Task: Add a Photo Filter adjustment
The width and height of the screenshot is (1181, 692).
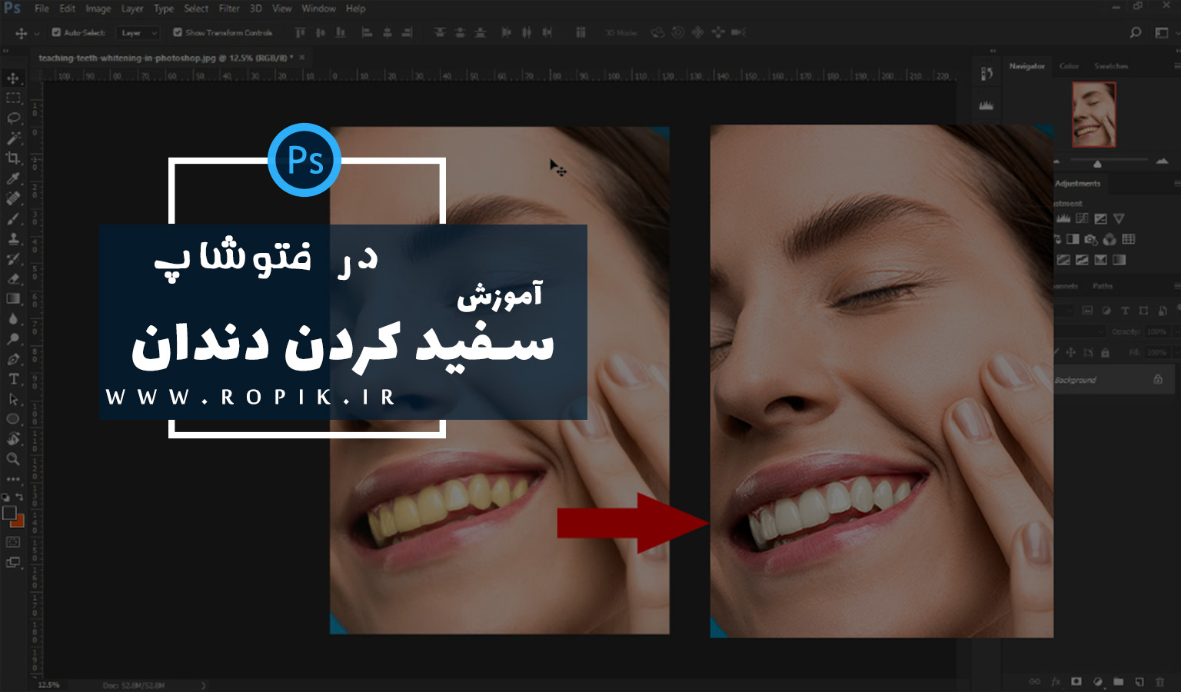Action: pyautogui.click(x=1091, y=239)
